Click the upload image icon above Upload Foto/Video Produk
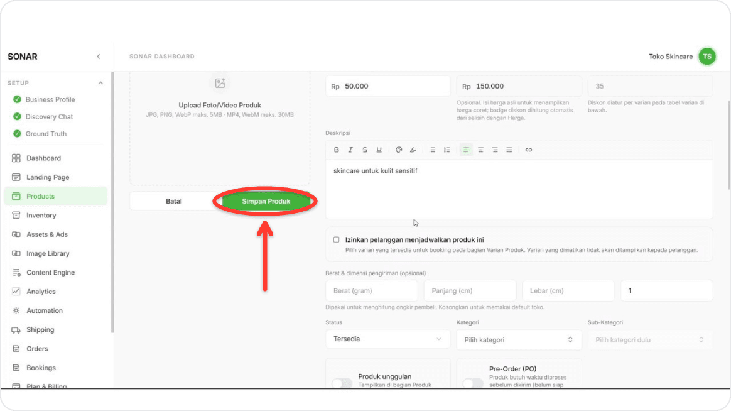Screen dimensions: 731x411 point(220,83)
